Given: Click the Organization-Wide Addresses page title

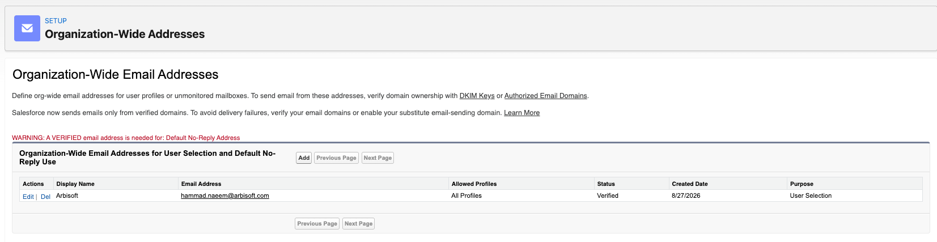Looking at the screenshot, I should (125, 34).
